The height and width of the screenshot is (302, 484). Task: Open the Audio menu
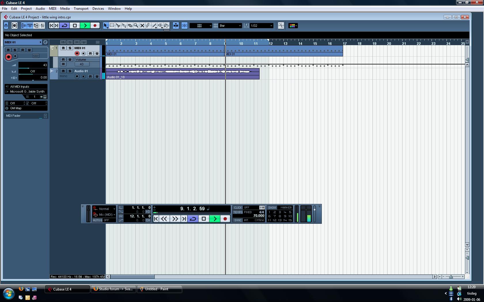[40, 8]
